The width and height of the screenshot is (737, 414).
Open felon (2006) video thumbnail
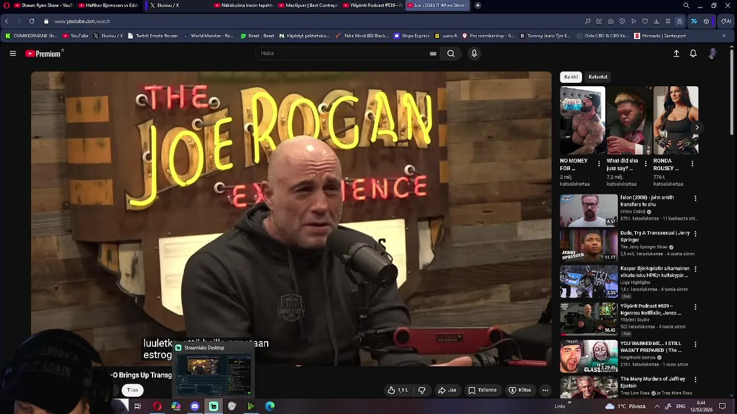point(588,210)
